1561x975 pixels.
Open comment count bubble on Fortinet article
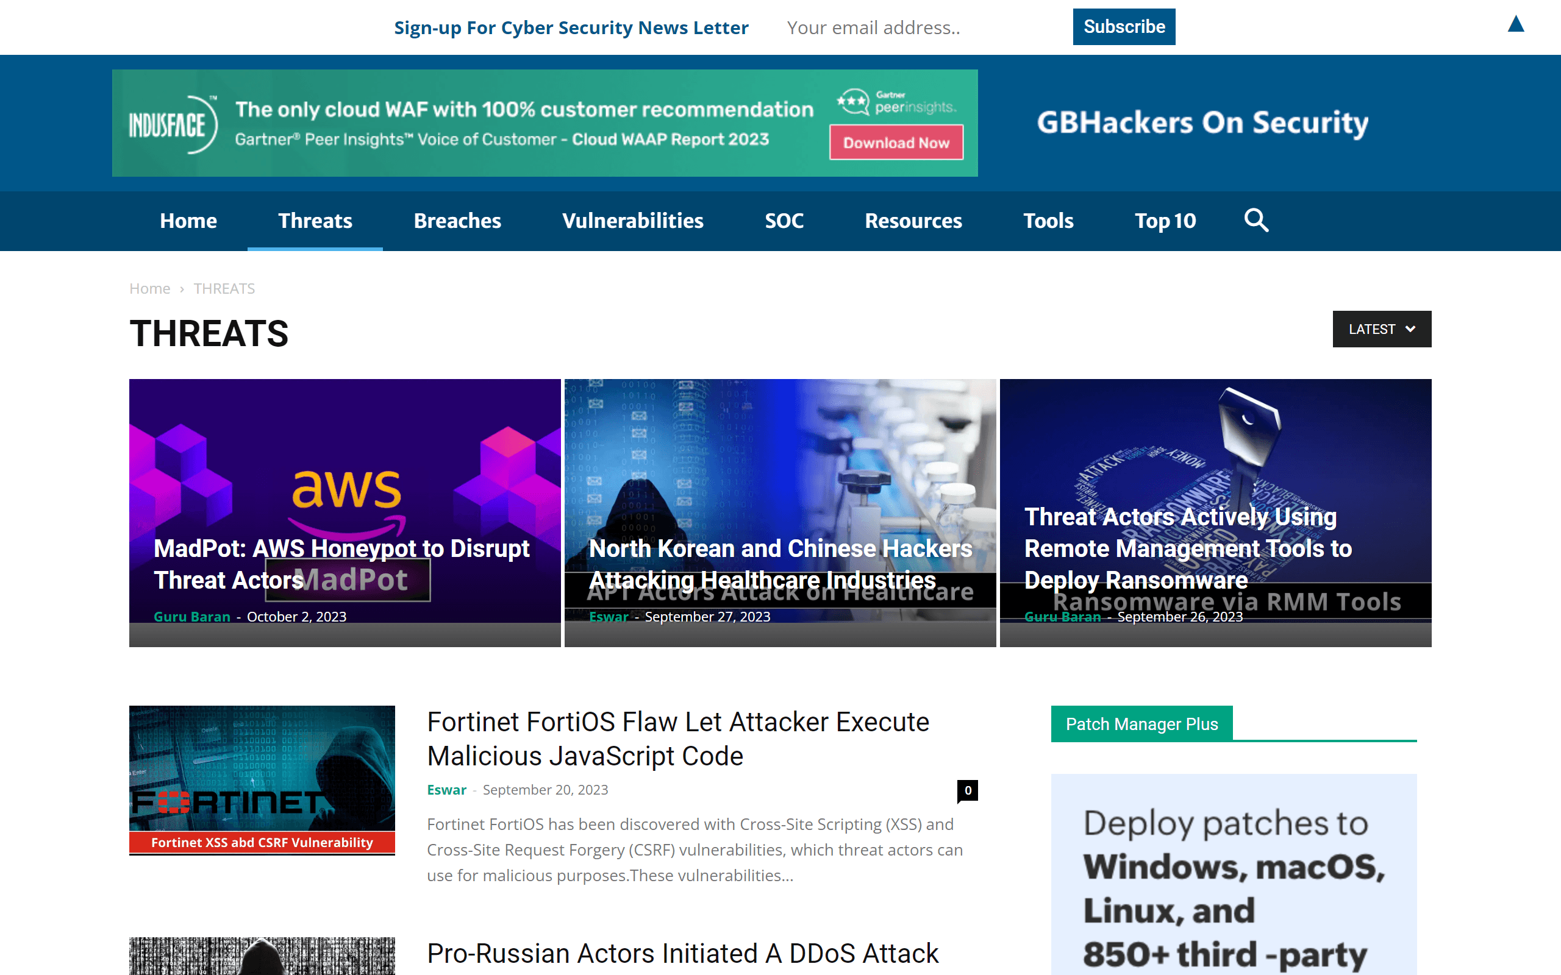[x=967, y=790]
